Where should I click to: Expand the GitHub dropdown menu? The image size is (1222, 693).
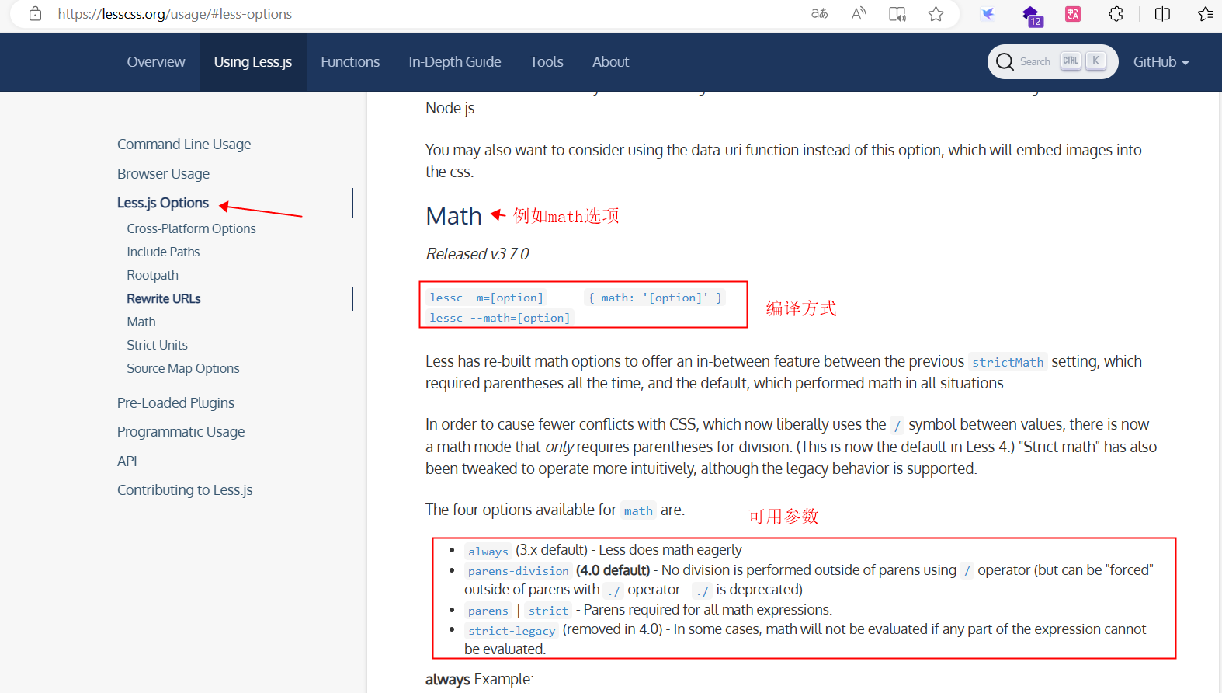(1161, 62)
